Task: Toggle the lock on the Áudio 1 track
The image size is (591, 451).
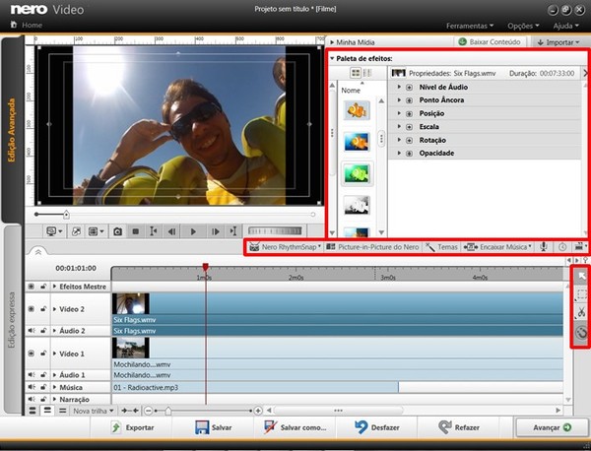Action: pos(43,375)
